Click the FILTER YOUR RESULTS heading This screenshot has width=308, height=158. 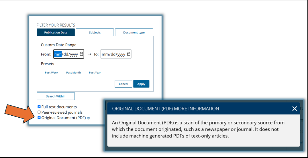pyautogui.click(x=56, y=25)
